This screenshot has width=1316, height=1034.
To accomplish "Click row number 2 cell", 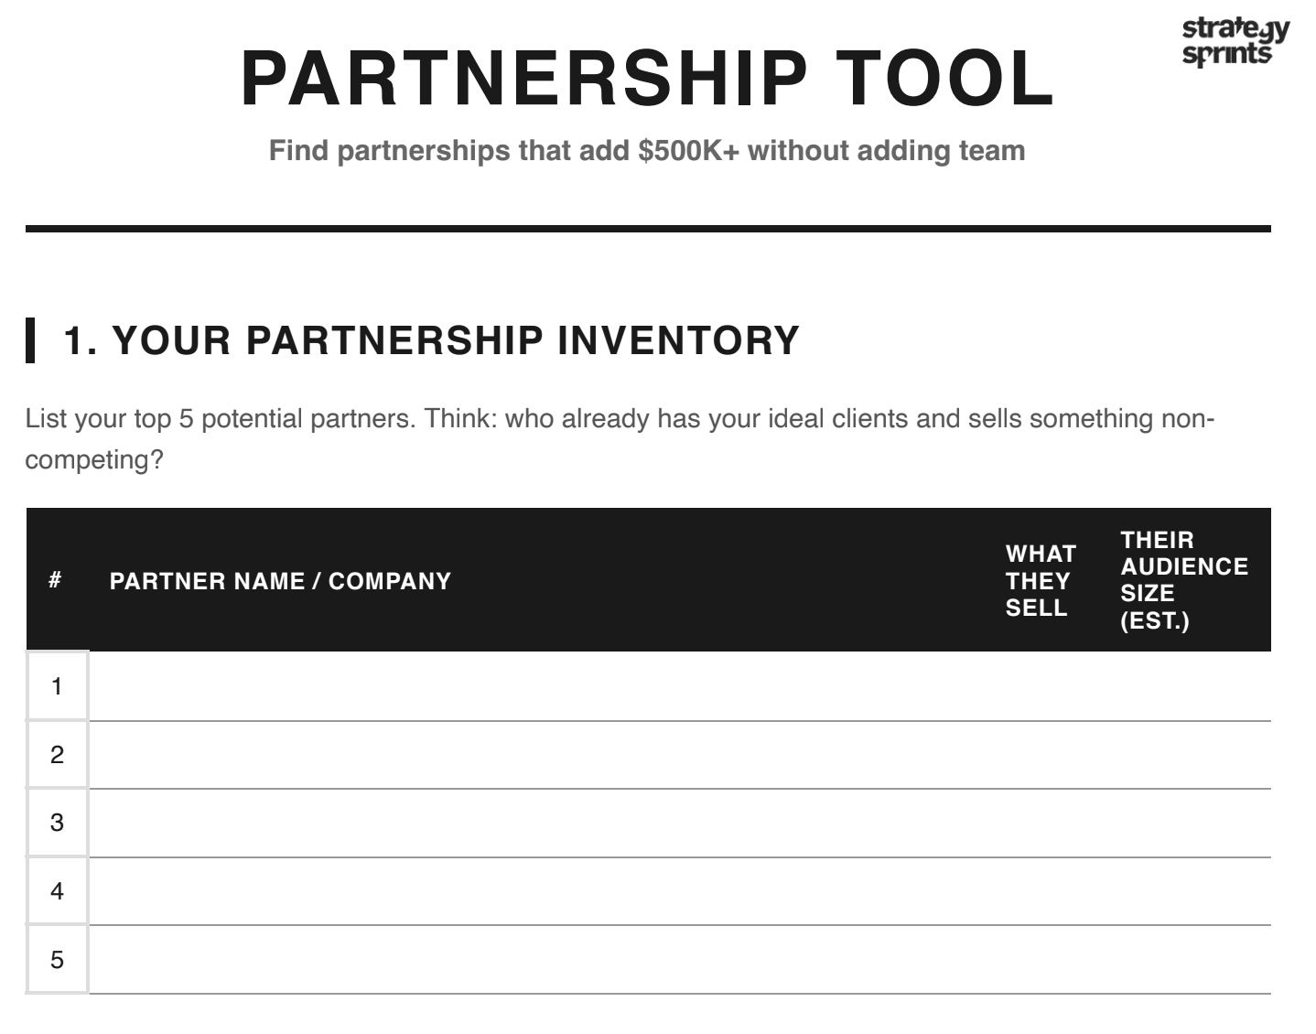I will 57,755.
